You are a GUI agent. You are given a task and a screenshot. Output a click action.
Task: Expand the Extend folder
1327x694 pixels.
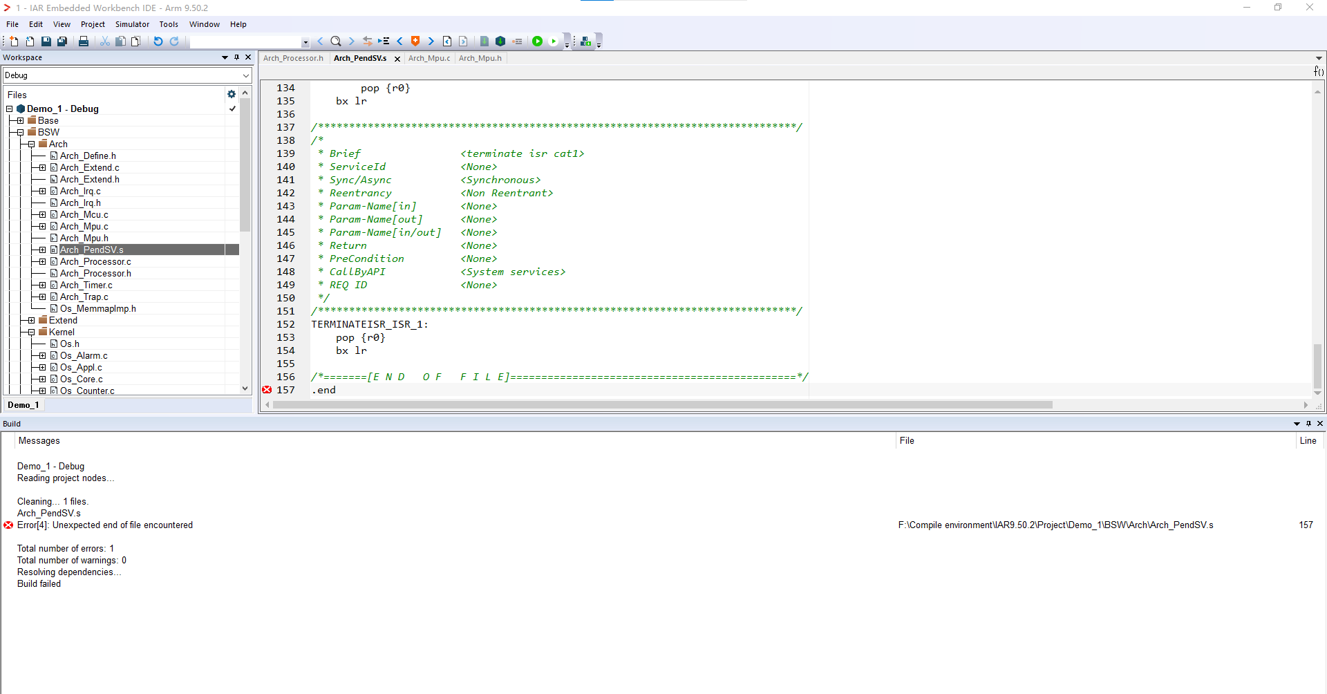pos(31,320)
